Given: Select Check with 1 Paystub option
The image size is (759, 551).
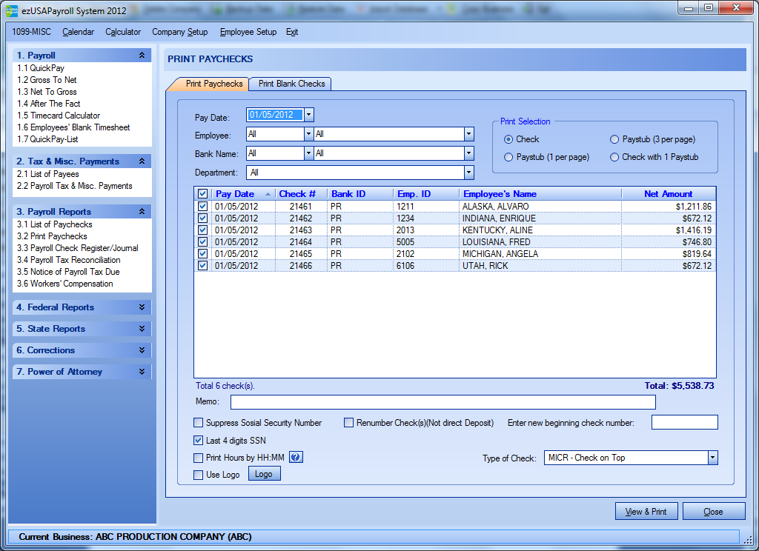Looking at the screenshot, I should pyautogui.click(x=614, y=157).
